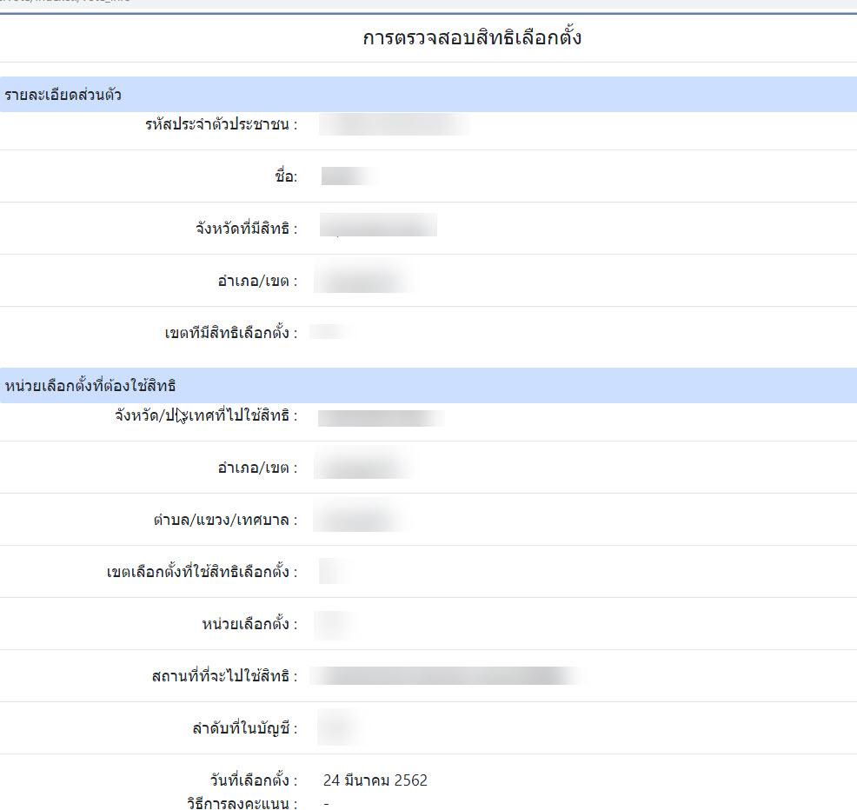Select the สถานที่ที่จะไปใช้สิทธิ location value
857x810 pixels.
tap(452, 674)
